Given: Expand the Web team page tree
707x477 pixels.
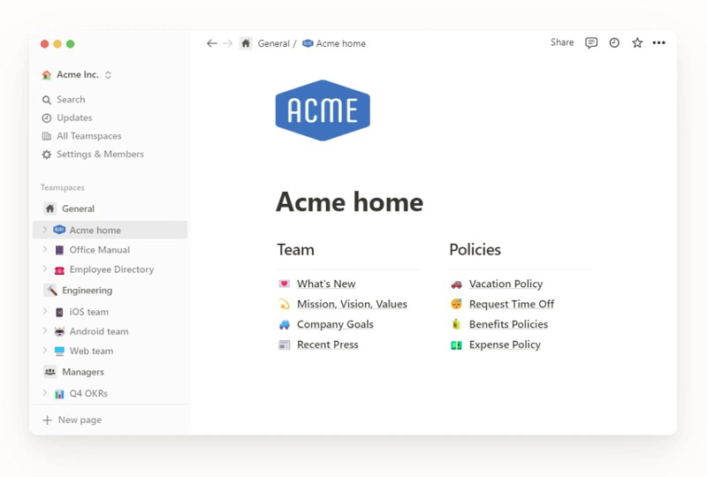Looking at the screenshot, I should pos(45,351).
